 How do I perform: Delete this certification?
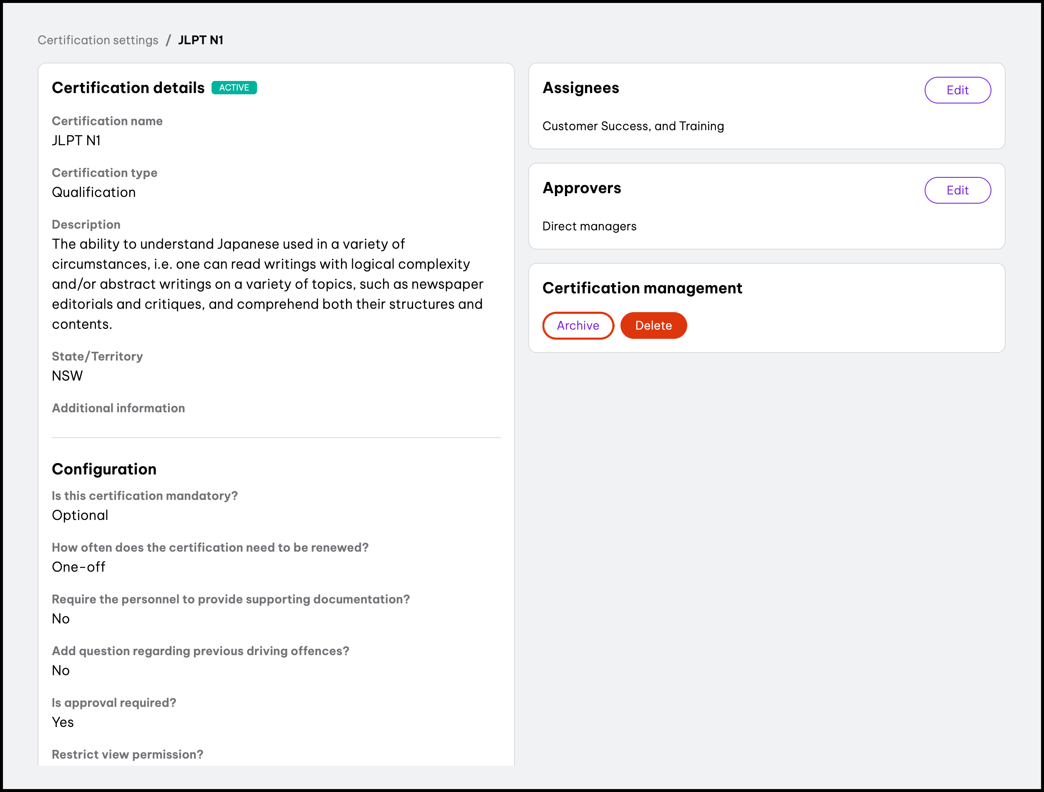click(x=653, y=325)
